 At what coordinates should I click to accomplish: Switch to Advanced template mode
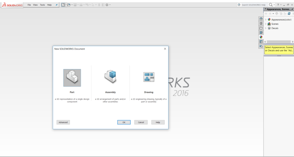click(x=63, y=122)
